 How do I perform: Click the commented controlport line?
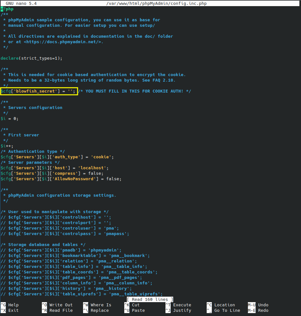point(56,223)
